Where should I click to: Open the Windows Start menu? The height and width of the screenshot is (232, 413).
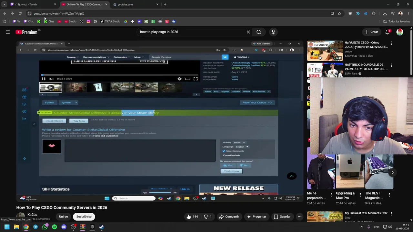7,227
